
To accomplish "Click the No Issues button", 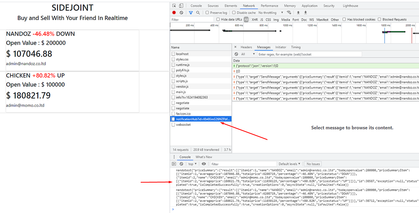I will pyautogui.click(x=313, y=163).
